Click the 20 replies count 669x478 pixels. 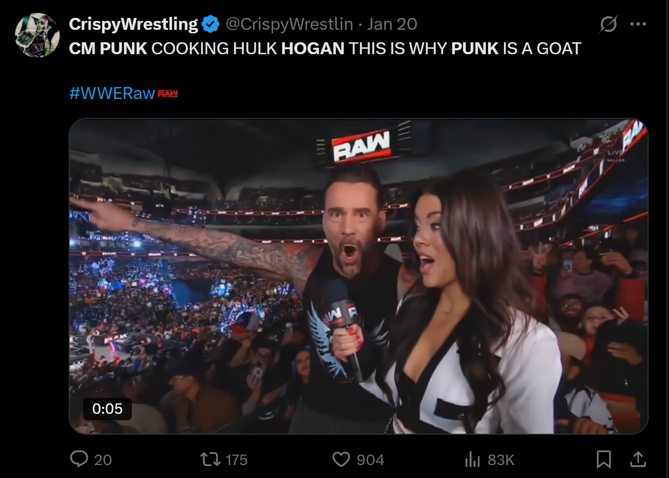coord(103,460)
